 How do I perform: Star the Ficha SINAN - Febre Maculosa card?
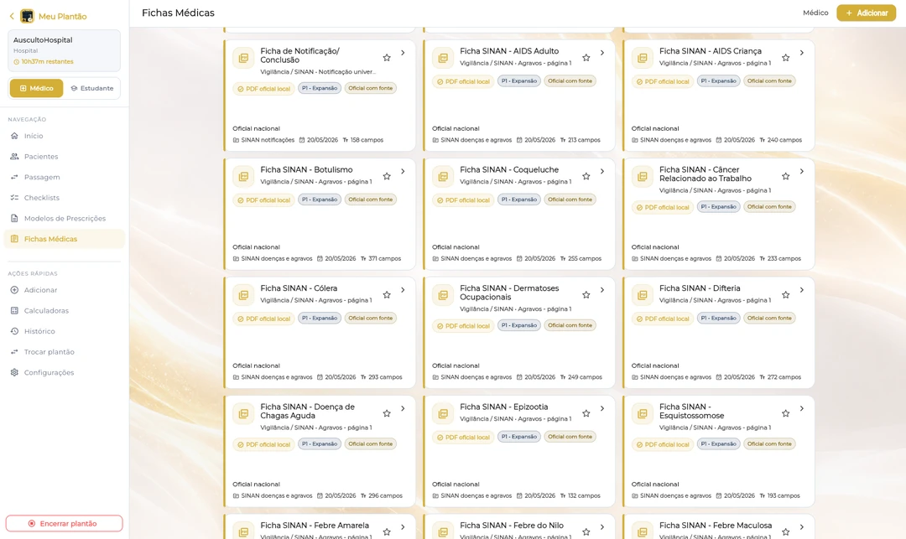tap(785, 532)
